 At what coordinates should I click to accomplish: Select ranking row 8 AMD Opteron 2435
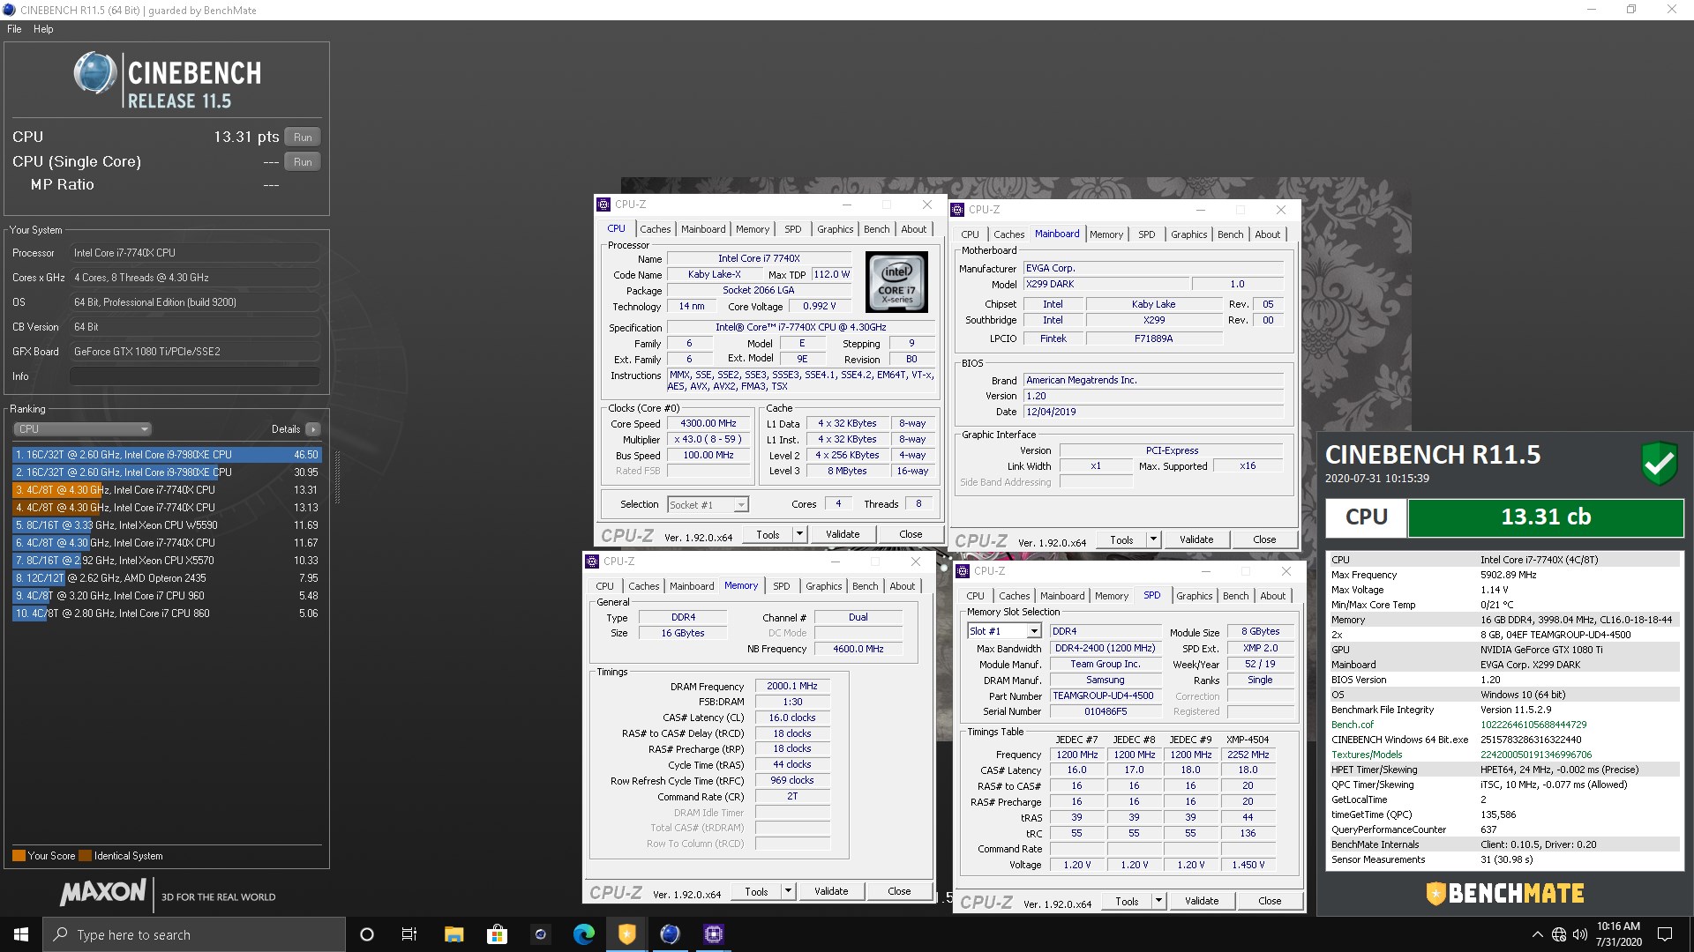pos(167,578)
